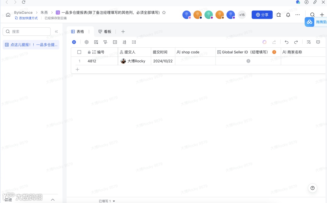Open the filter icon in toolbar

click(x=105, y=42)
